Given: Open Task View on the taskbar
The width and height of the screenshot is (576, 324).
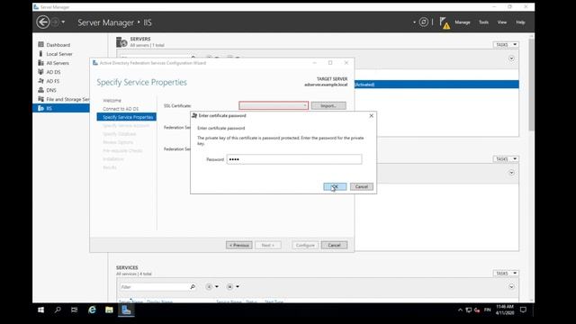Looking at the screenshot, I should coord(74,310).
